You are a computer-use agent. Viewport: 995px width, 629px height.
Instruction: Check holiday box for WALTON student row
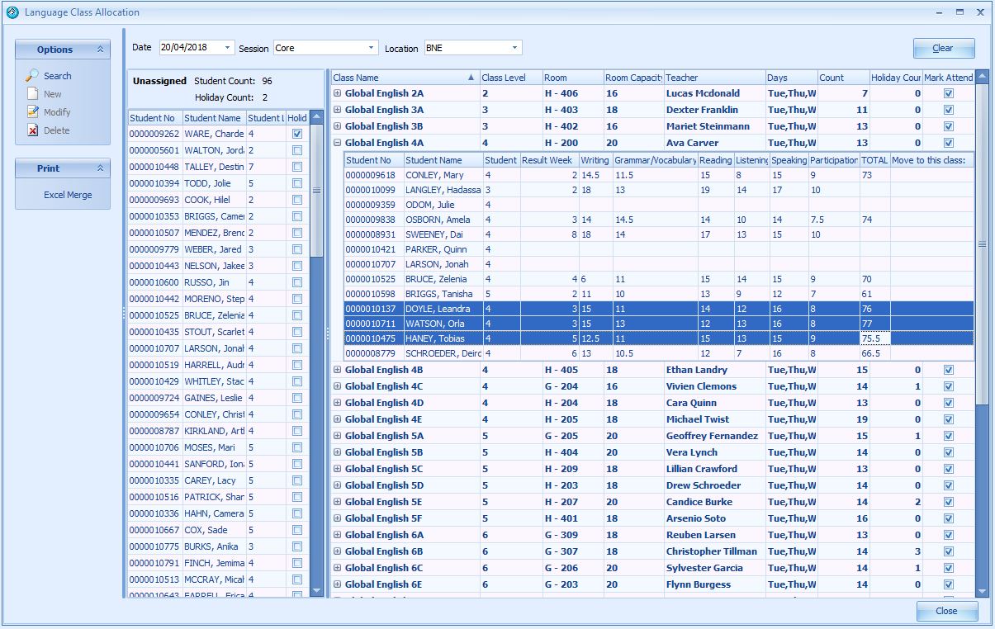click(297, 150)
